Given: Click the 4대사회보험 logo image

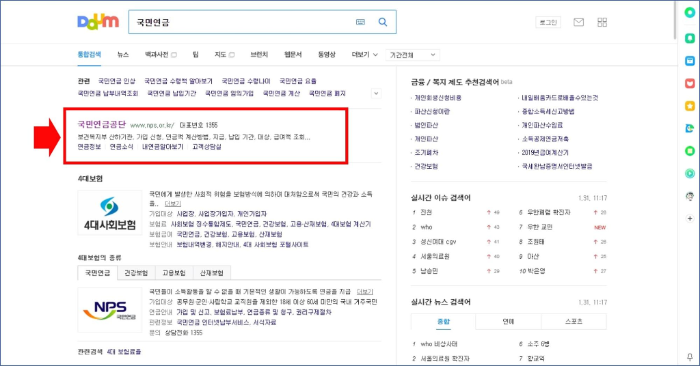Looking at the screenshot, I should pyautogui.click(x=110, y=212).
